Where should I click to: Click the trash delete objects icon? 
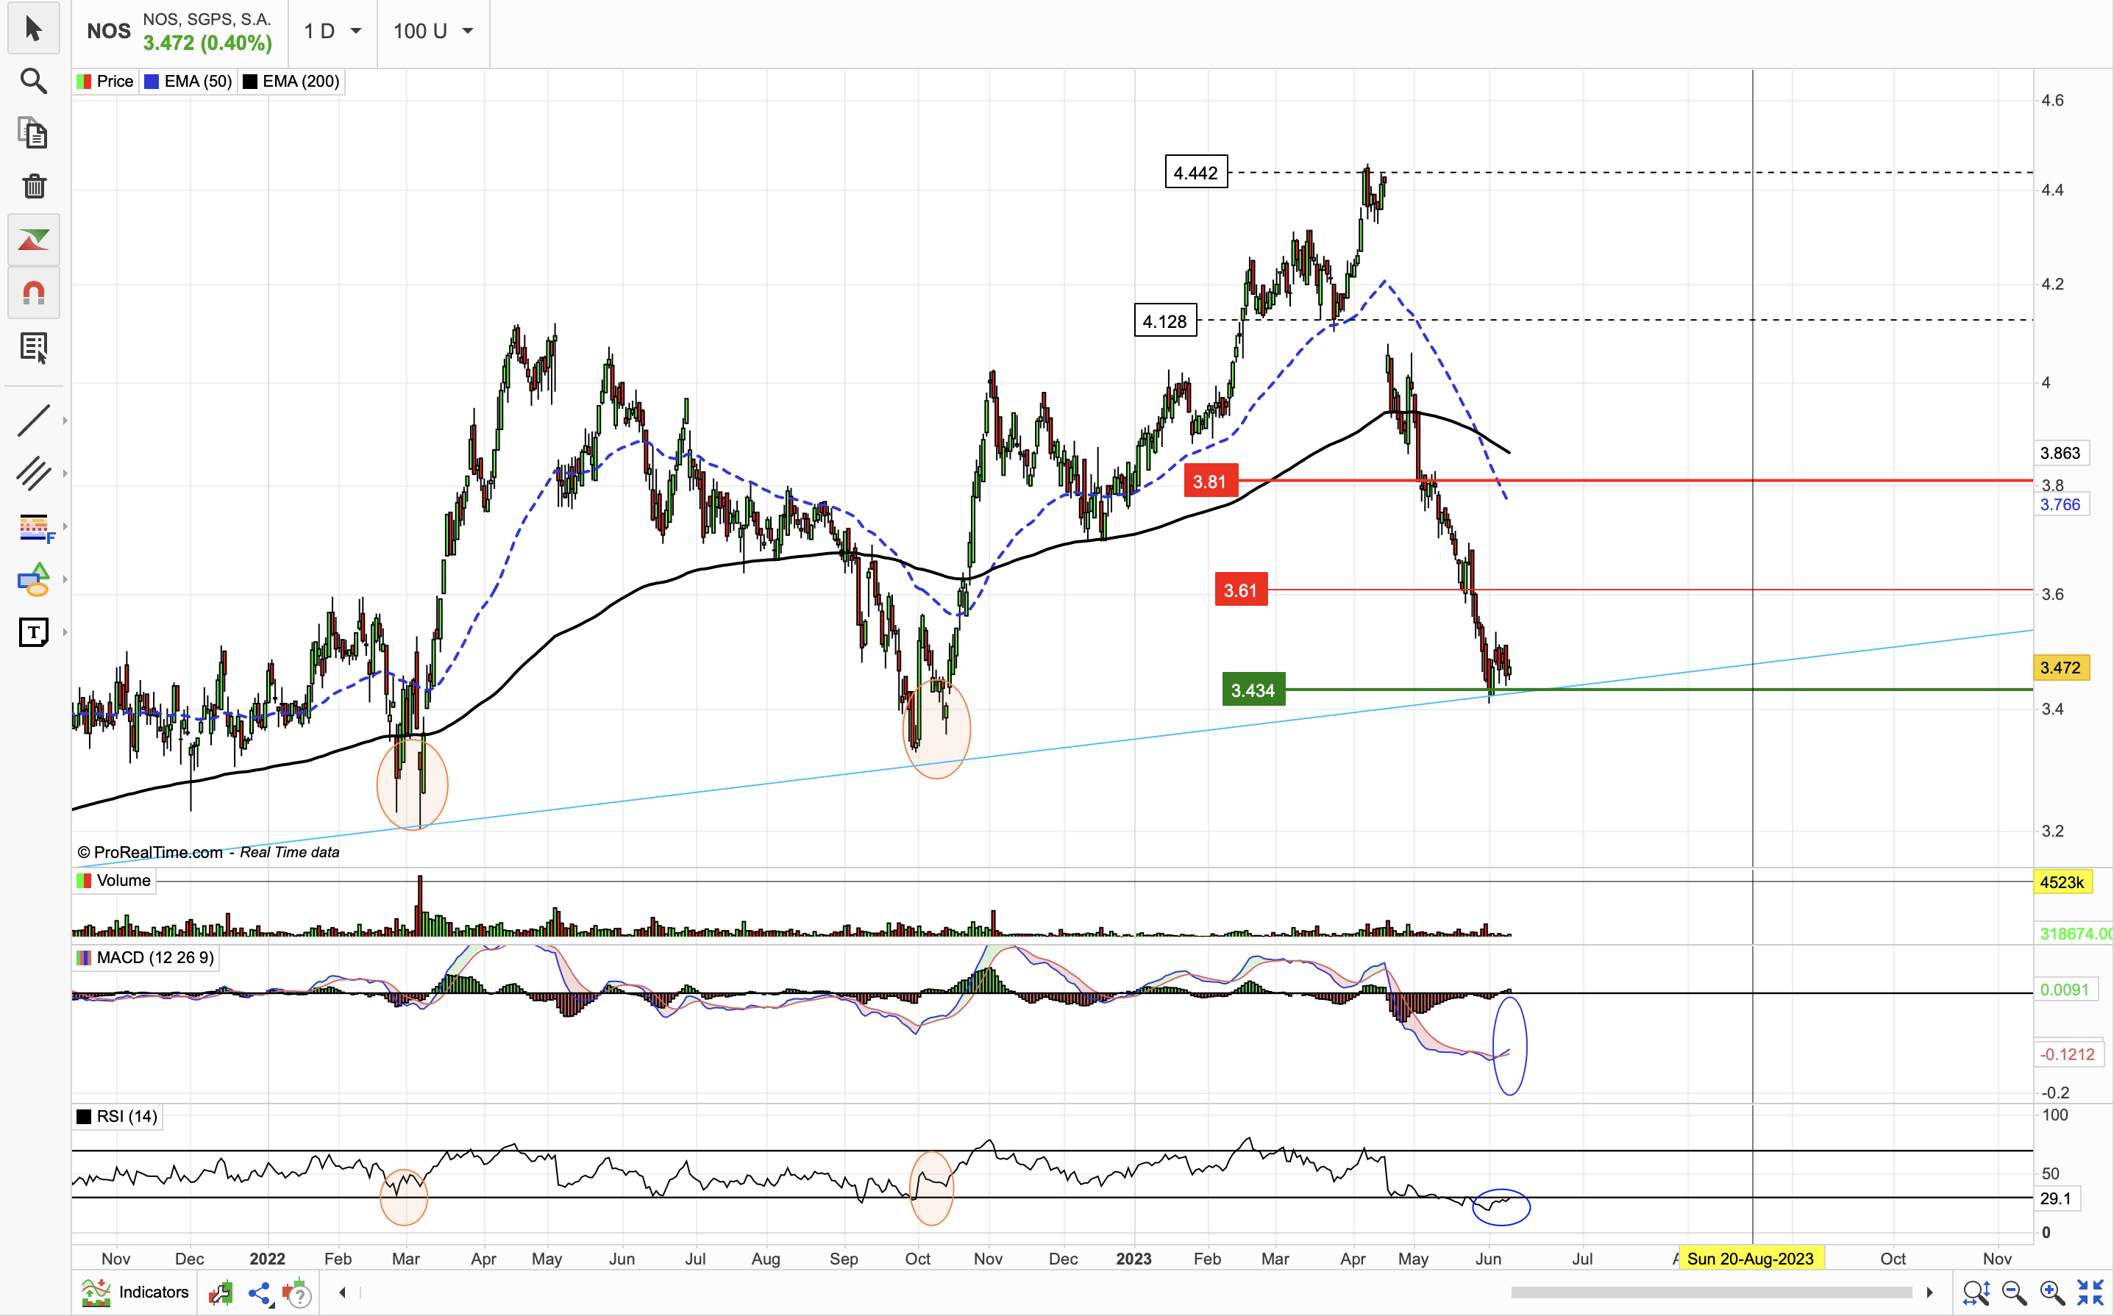pyautogui.click(x=33, y=186)
